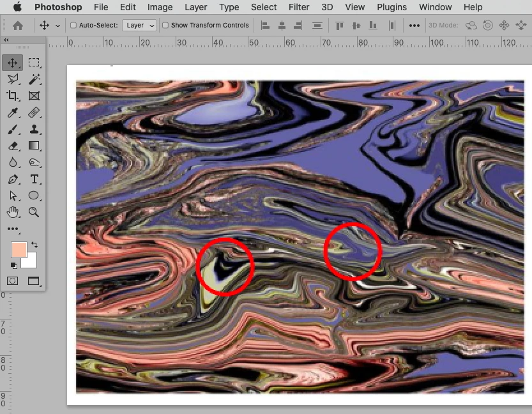Open the Photoshop application menu
This screenshot has height=414, width=532.
click(x=58, y=7)
